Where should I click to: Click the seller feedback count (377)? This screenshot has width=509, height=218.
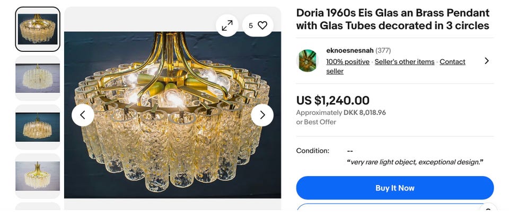coord(383,51)
